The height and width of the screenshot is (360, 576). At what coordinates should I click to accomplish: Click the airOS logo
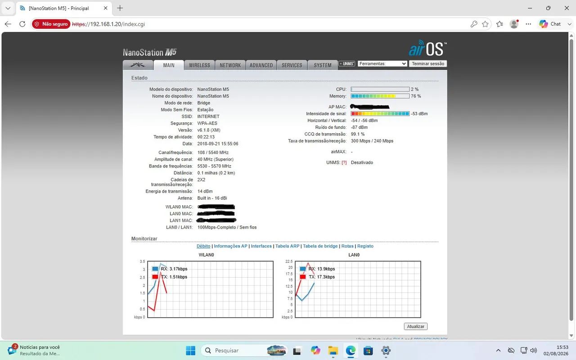(427, 49)
